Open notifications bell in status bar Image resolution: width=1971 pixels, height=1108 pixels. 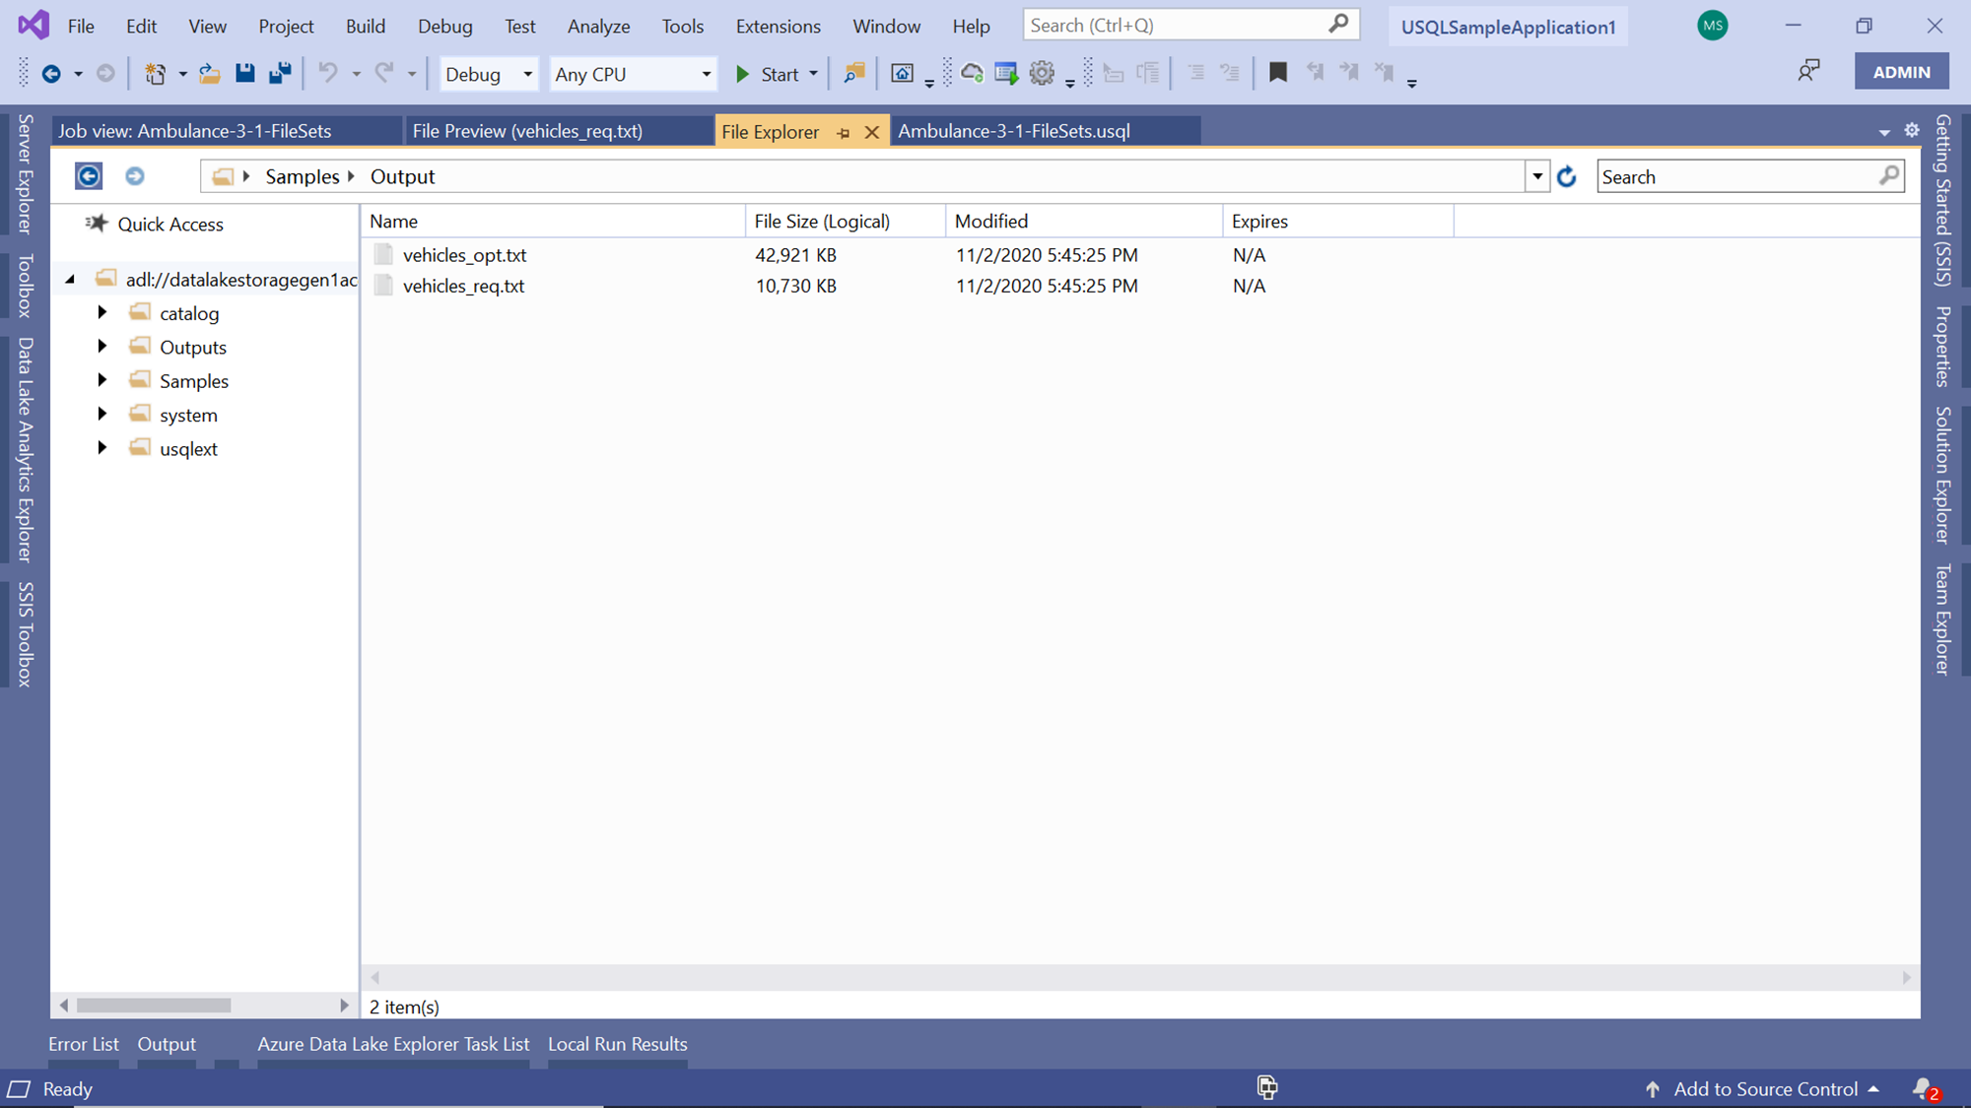pos(1924,1088)
